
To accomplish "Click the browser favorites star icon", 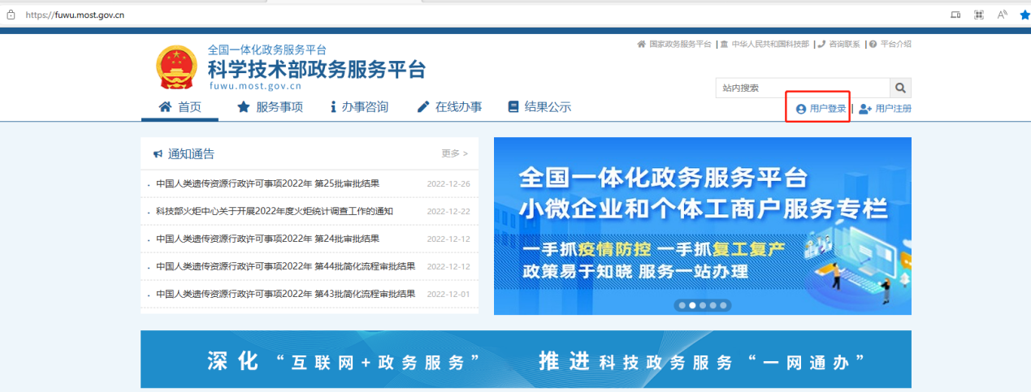I will (1025, 15).
